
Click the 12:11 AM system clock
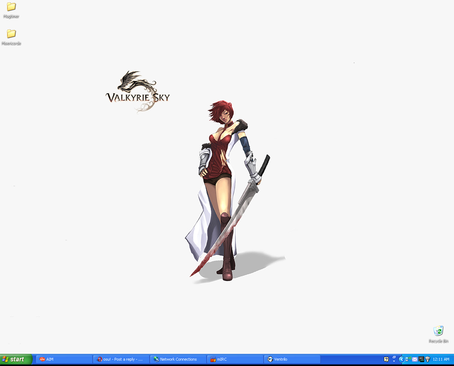441,359
